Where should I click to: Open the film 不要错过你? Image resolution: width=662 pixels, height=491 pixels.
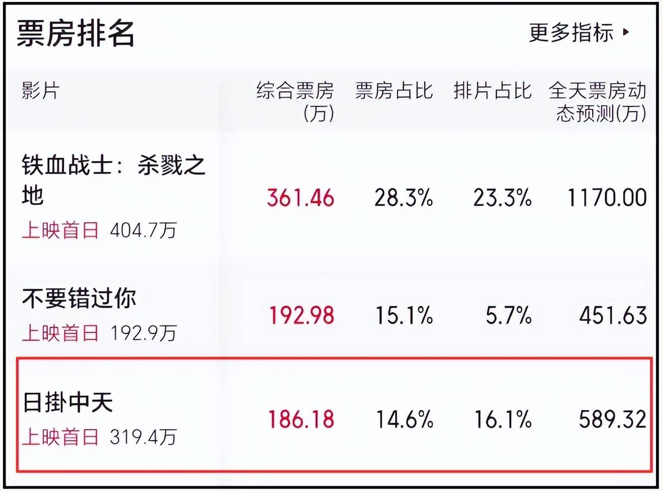click(79, 299)
